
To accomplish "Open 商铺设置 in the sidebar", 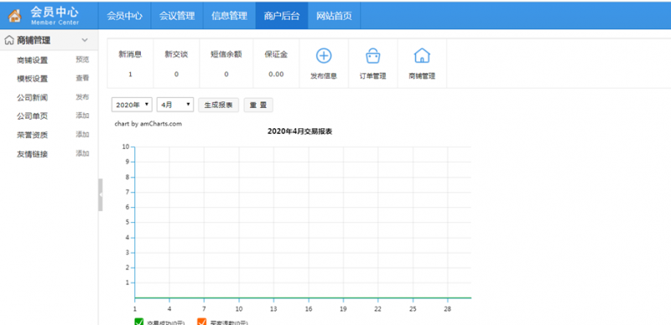I will tap(32, 60).
